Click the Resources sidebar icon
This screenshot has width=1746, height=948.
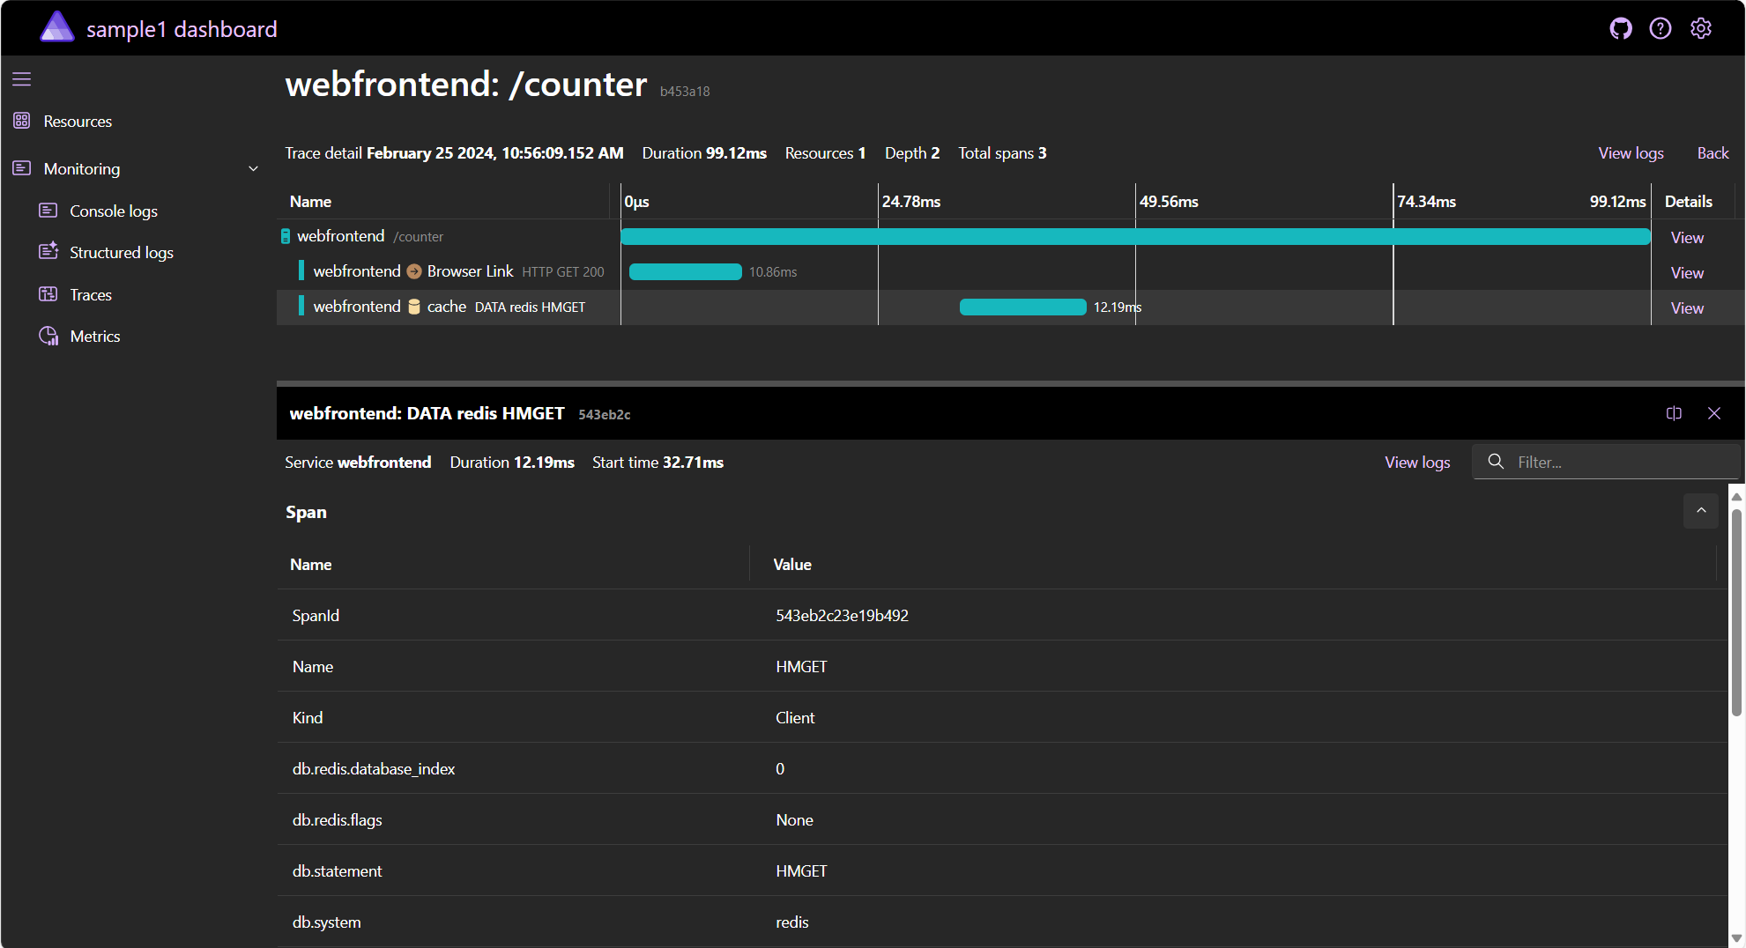(x=22, y=121)
